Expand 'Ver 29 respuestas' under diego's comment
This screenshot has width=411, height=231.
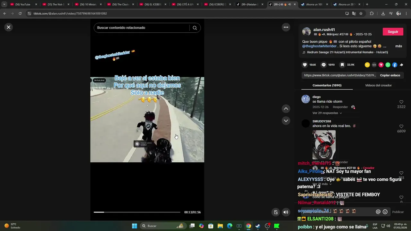tap(327, 113)
